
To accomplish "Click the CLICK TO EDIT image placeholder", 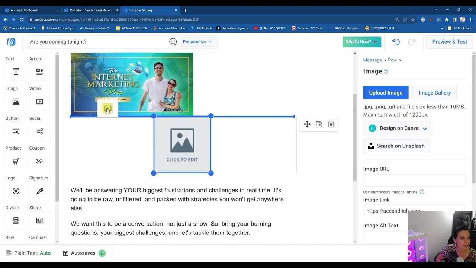I will point(182,145).
